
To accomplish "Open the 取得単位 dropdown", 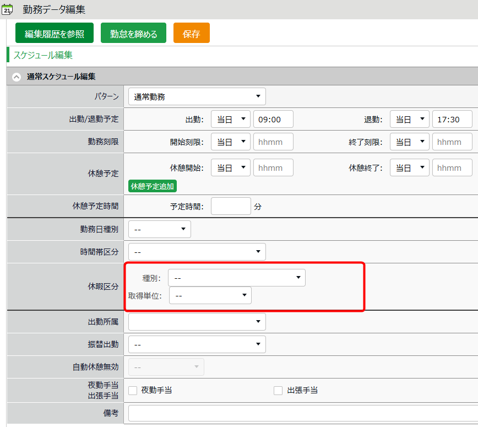I will tap(210, 295).
